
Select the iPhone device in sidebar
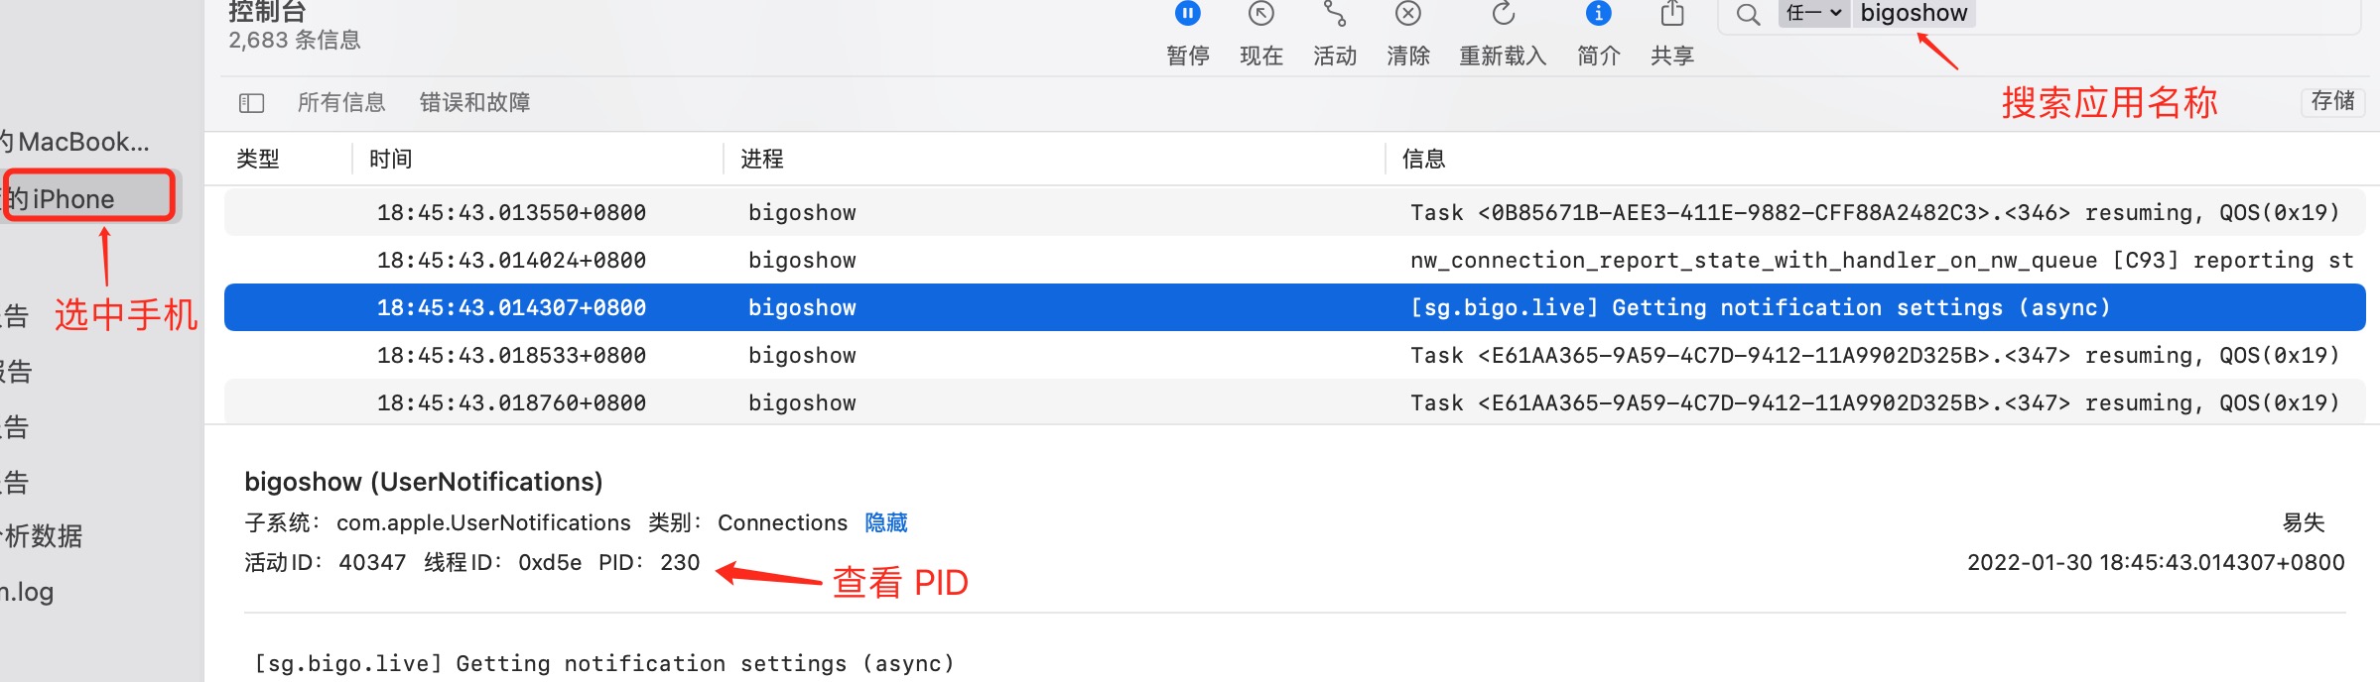point(74,198)
